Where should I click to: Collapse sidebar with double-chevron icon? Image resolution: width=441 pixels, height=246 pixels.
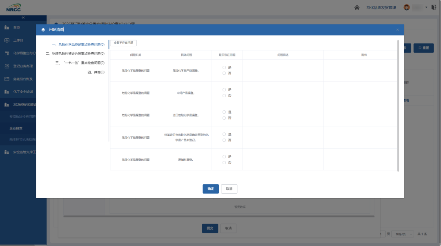23,18
